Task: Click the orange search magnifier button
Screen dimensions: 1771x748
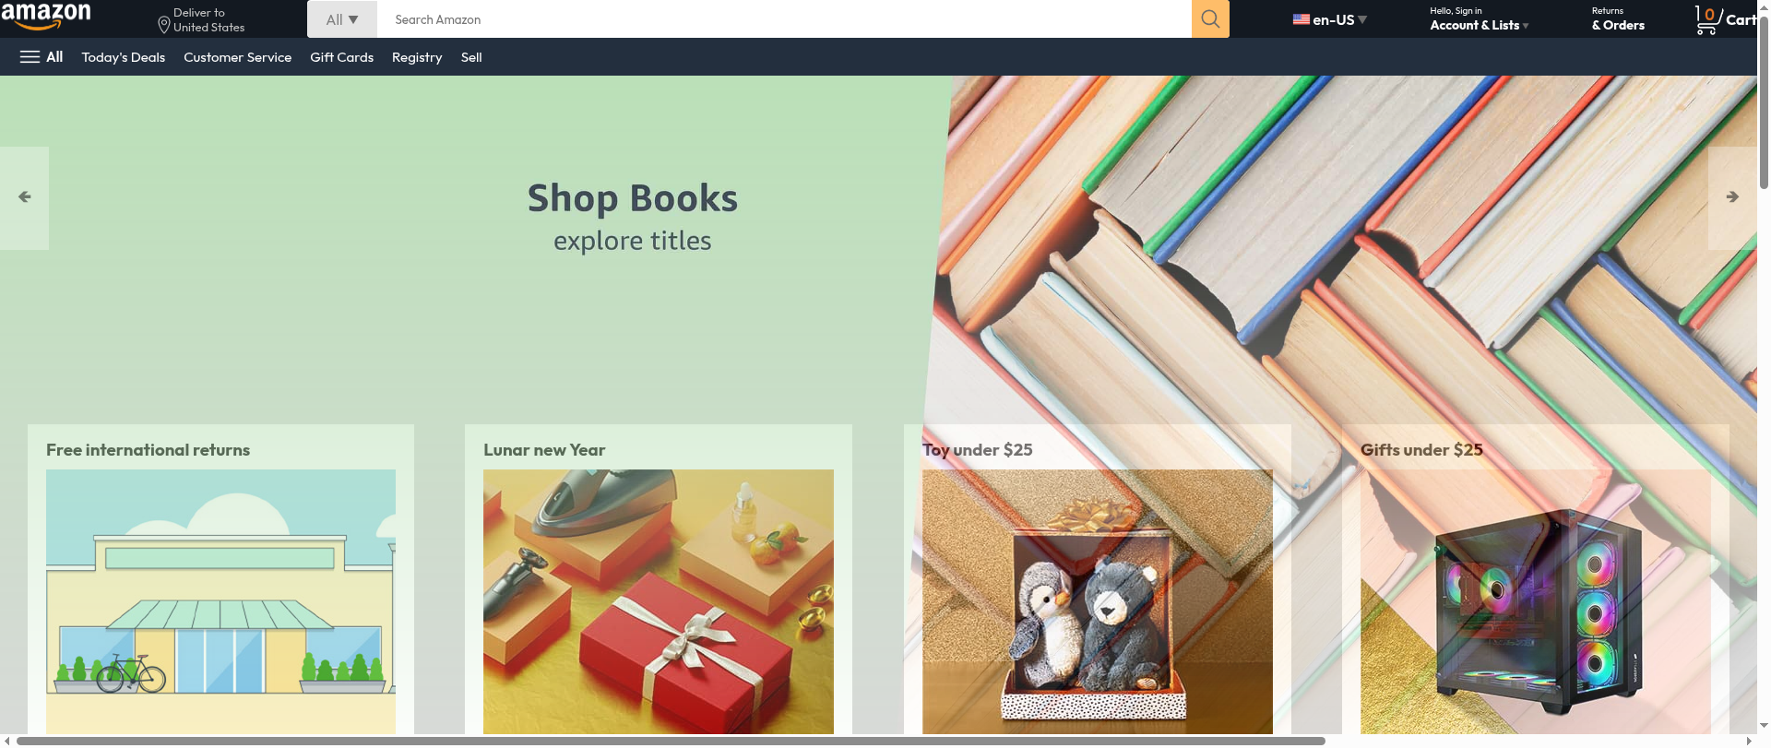Action: point(1210,18)
